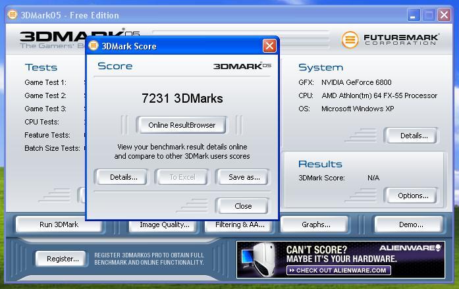Follow the Check out Alienware.com link

point(338,271)
